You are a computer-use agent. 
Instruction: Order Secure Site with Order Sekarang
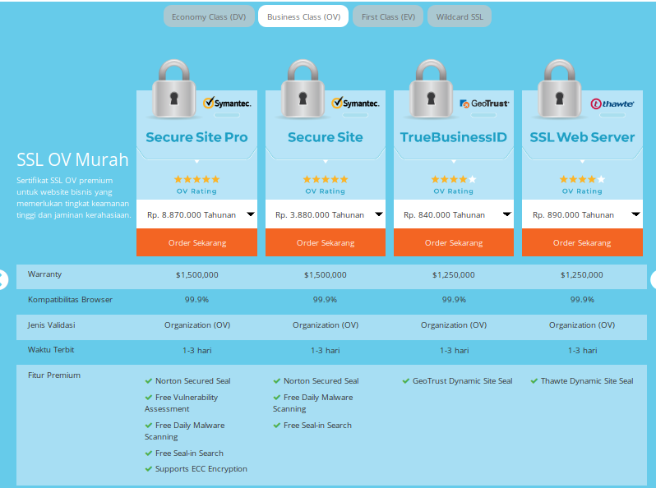click(326, 242)
